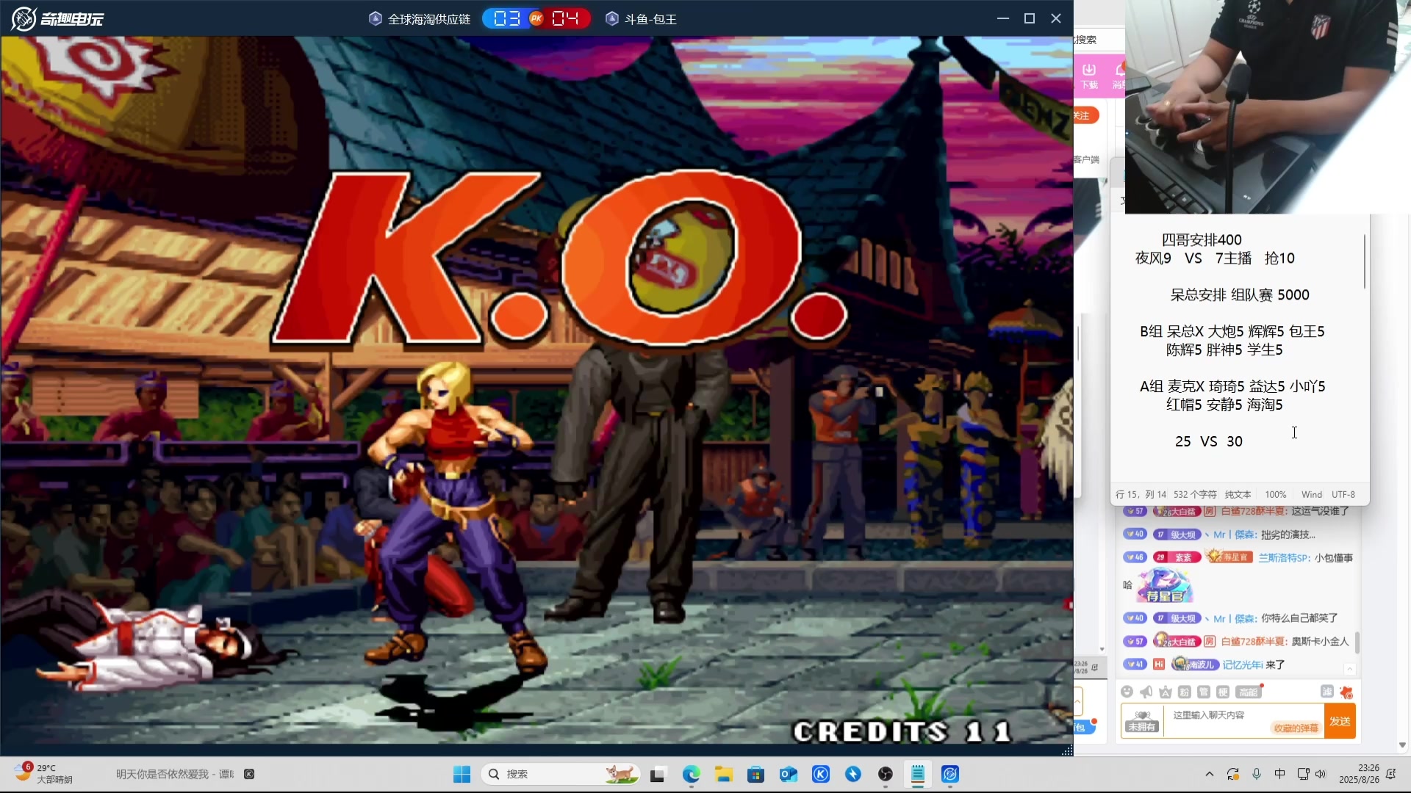The image size is (1411, 793).
Task: Click the 下载 download icon in browser sidebar
Action: pyautogui.click(x=1089, y=75)
